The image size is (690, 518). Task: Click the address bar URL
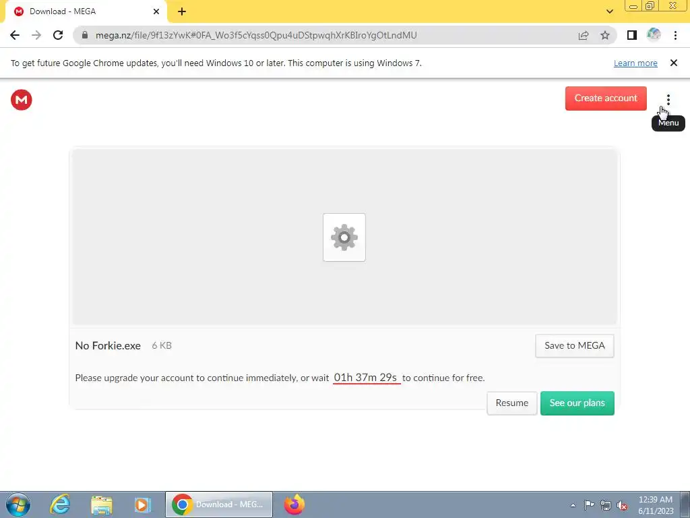click(256, 35)
